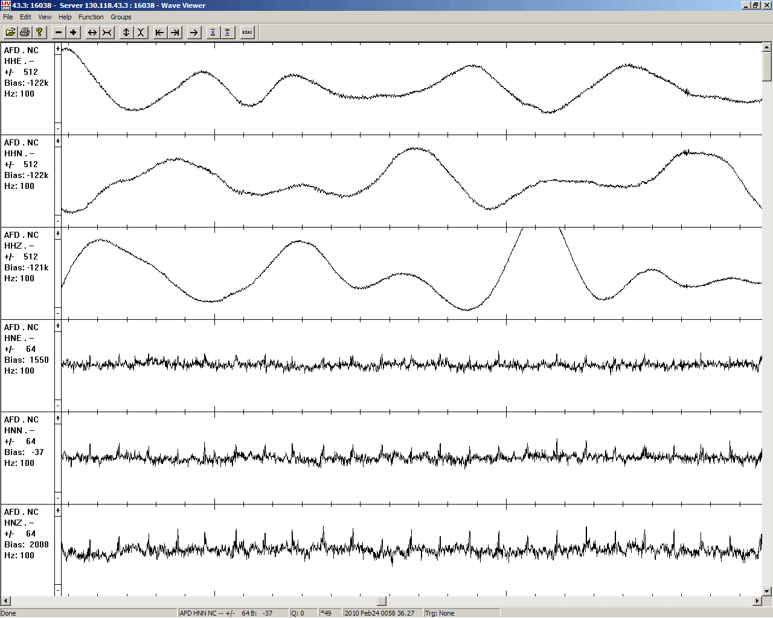Viewport: 773px width, 618px height.
Task: Click the second blue down-arrow toolbar icon
Action: [228, 32]
